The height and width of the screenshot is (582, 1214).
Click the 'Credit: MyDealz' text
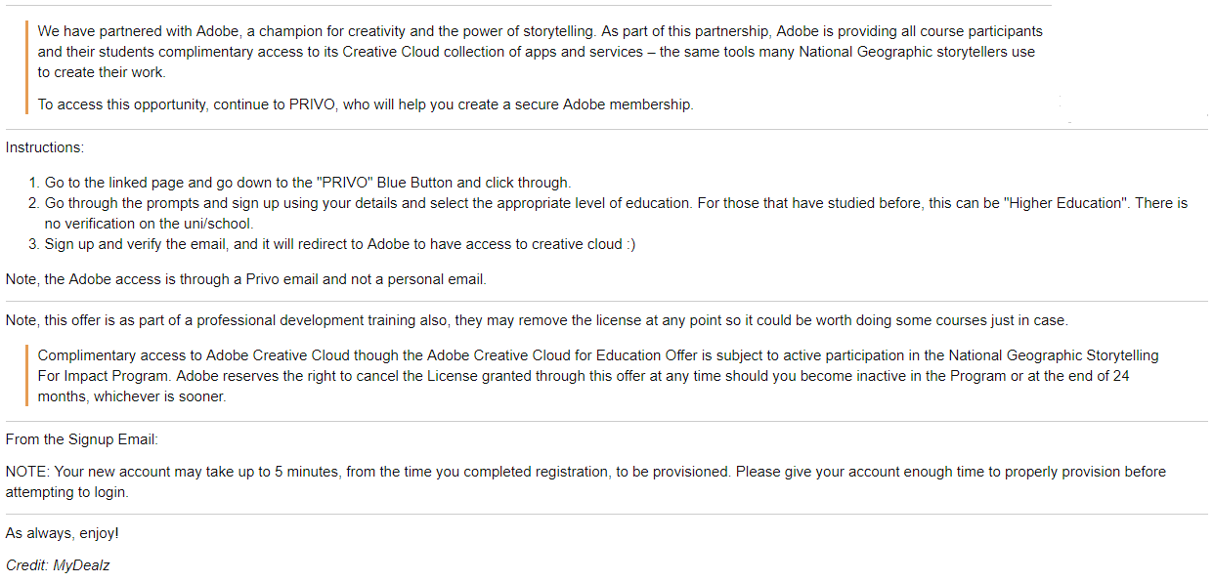(x=58, y=565)
